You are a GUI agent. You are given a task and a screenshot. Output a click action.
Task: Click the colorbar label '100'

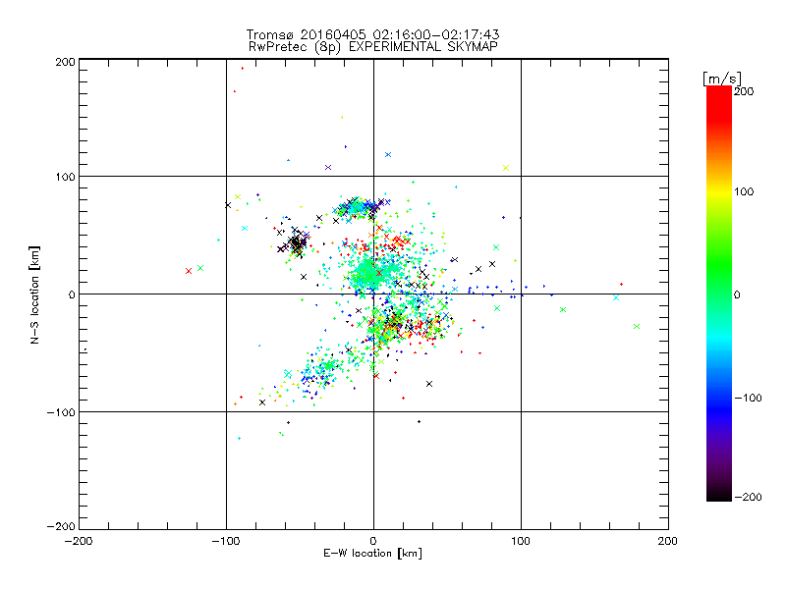(x=744, y=191)
